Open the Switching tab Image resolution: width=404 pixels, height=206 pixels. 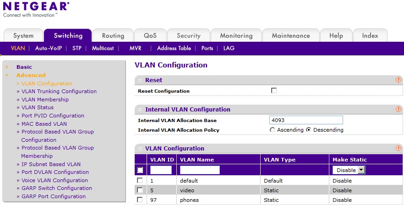pos(68,36)
